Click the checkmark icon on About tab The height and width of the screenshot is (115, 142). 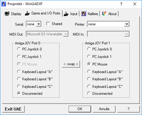pyautogui.click(x=104, y=14)
